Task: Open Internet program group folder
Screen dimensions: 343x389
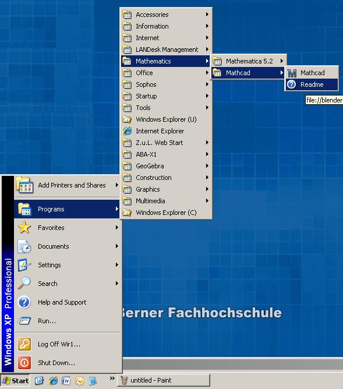Action: coord(166,38)
